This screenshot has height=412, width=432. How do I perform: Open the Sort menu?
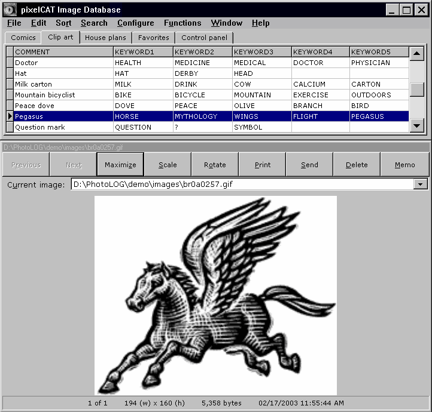63,23
